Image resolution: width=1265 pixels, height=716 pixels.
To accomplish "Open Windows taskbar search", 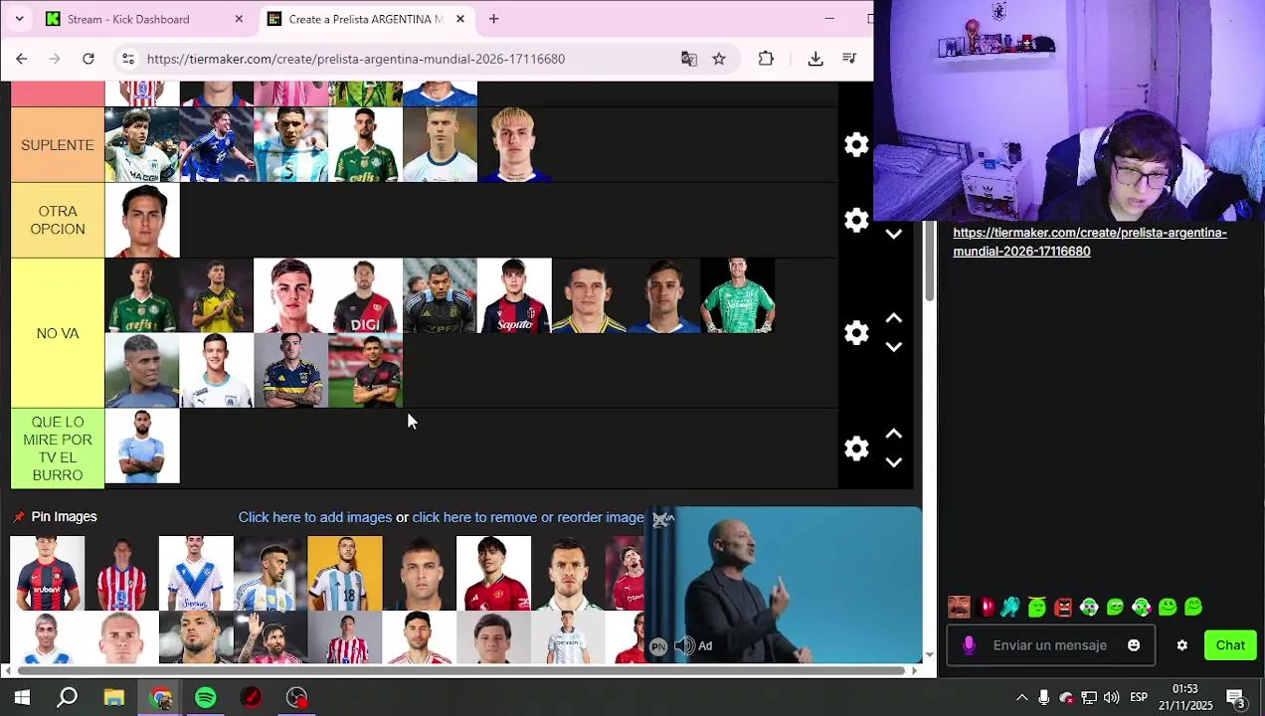I will coord(68,698).
